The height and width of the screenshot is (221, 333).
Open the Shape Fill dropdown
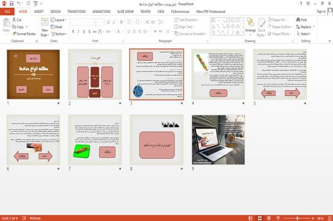coord(277,20)
